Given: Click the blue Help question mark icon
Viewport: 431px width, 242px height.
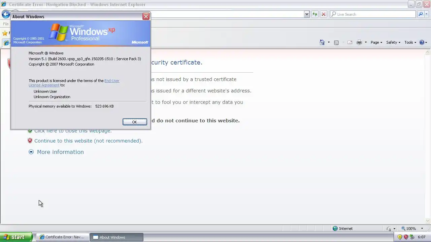Looking at the screenshot, I should [x=422, y=42].
